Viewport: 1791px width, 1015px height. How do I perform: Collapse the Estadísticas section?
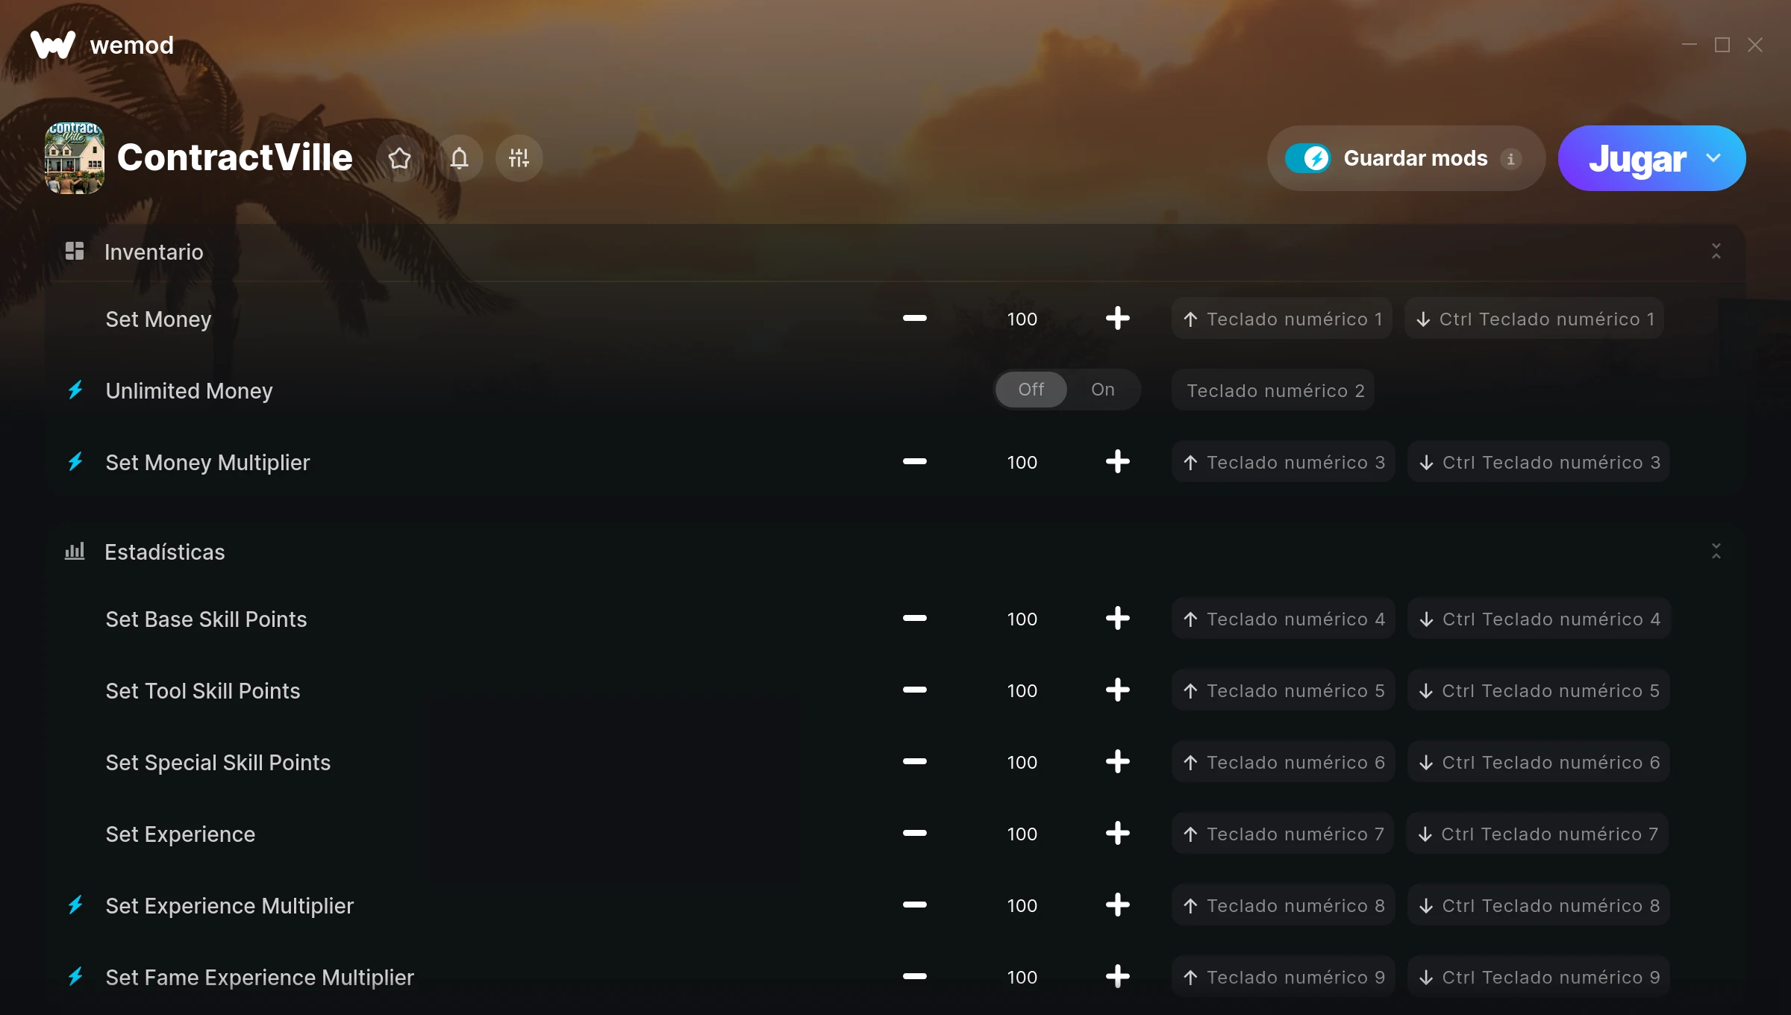[x=1716, y=552]
